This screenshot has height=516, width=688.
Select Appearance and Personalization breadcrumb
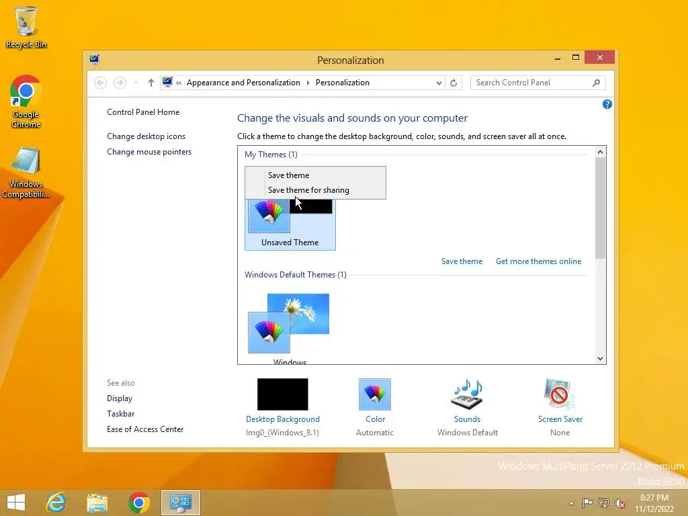tap(243, 83)
